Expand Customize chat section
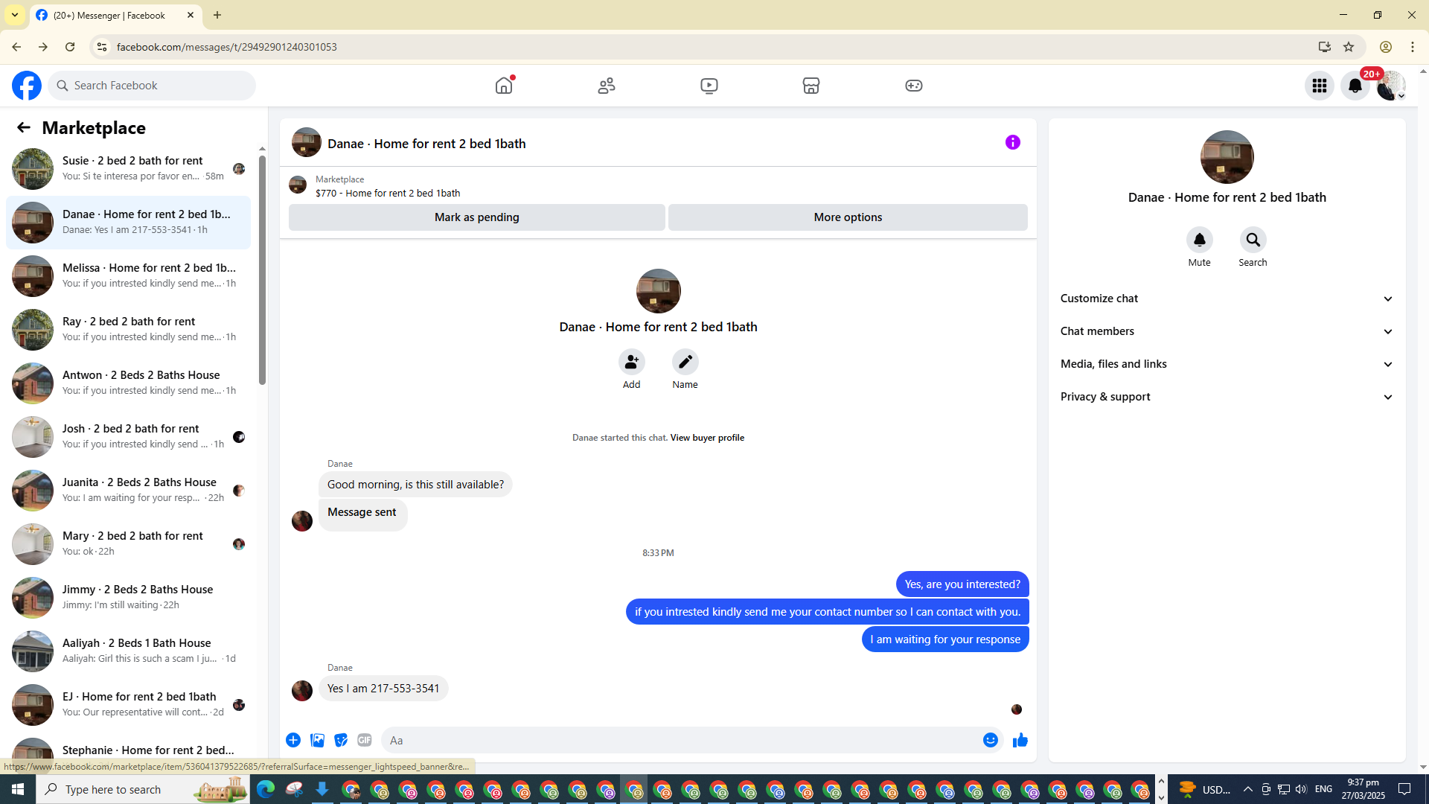1429x804 pixels. pos(1227,299)
